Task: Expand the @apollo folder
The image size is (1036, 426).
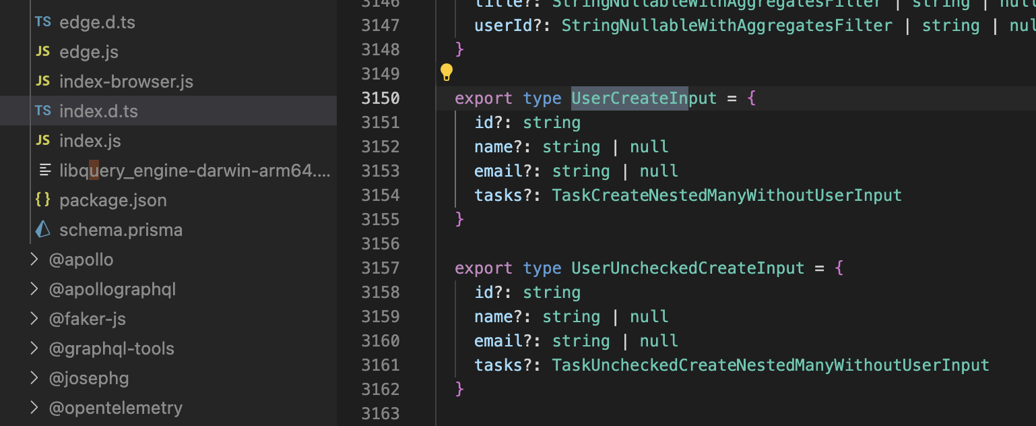Action: click(34, 259)
